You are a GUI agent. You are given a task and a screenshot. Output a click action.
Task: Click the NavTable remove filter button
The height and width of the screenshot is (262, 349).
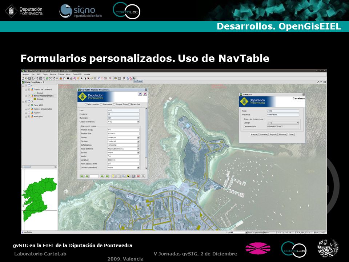point(145,94)
